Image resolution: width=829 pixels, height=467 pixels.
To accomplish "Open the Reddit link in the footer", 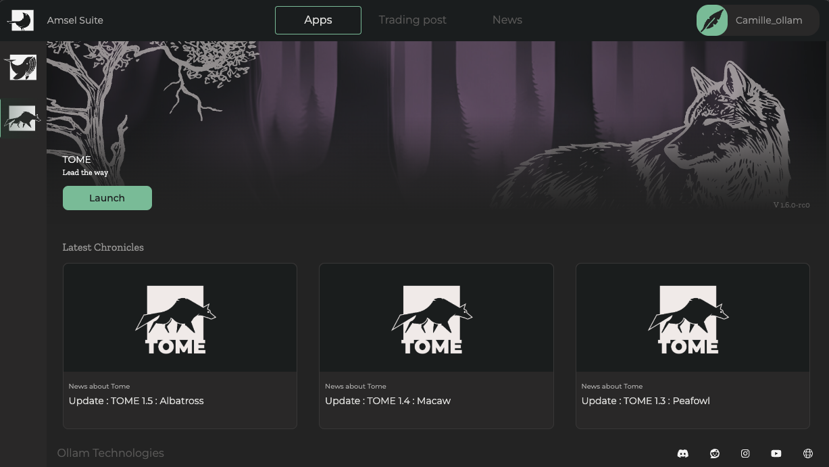I will [714, 453].
